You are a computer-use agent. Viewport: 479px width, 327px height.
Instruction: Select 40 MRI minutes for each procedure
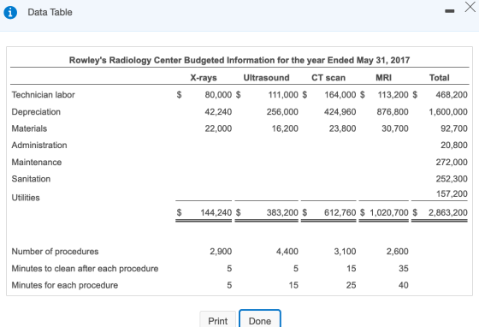pyautogui.click(x=404, y=285)
